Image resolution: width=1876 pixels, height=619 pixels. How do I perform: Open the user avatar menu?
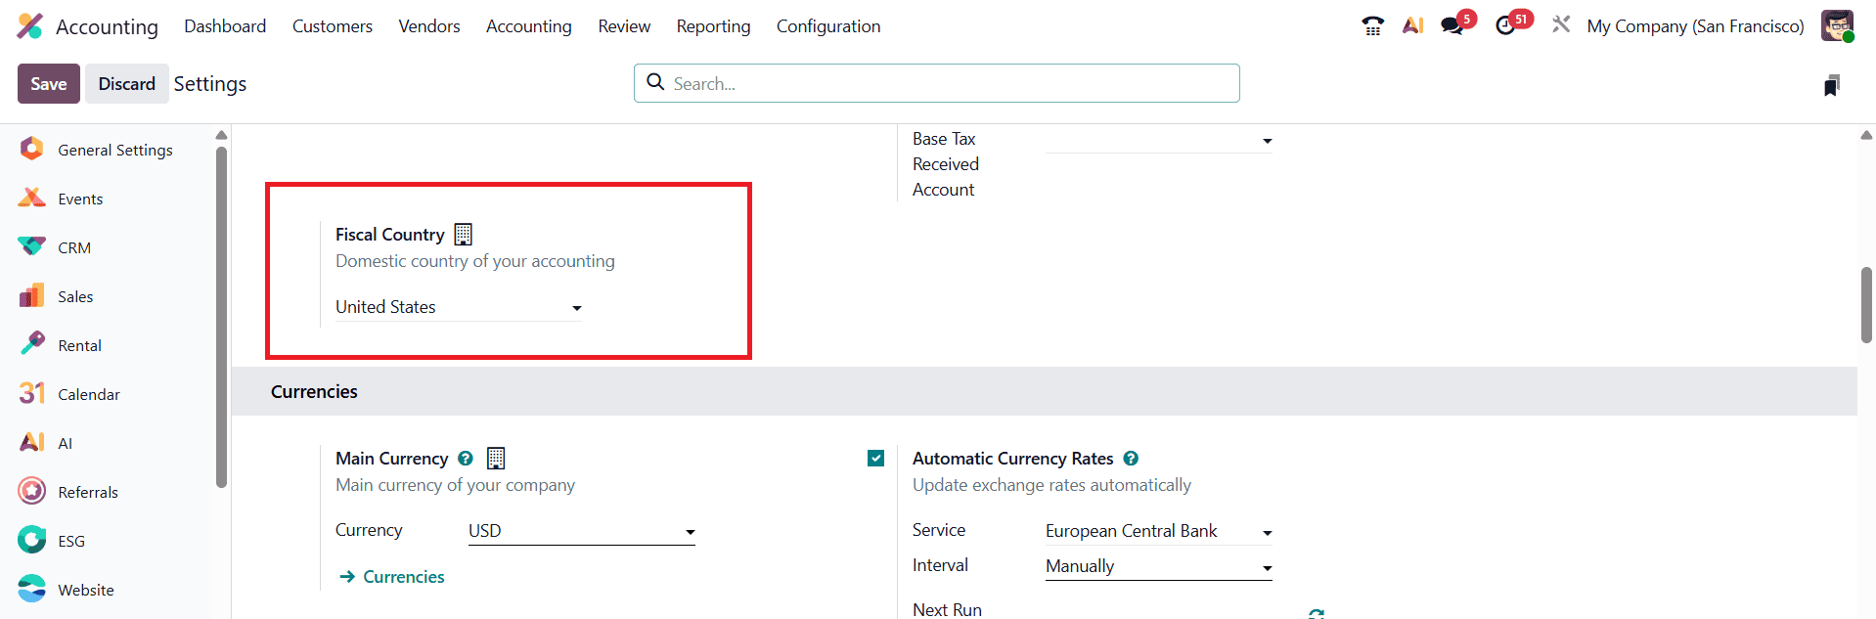point(1837,26)
